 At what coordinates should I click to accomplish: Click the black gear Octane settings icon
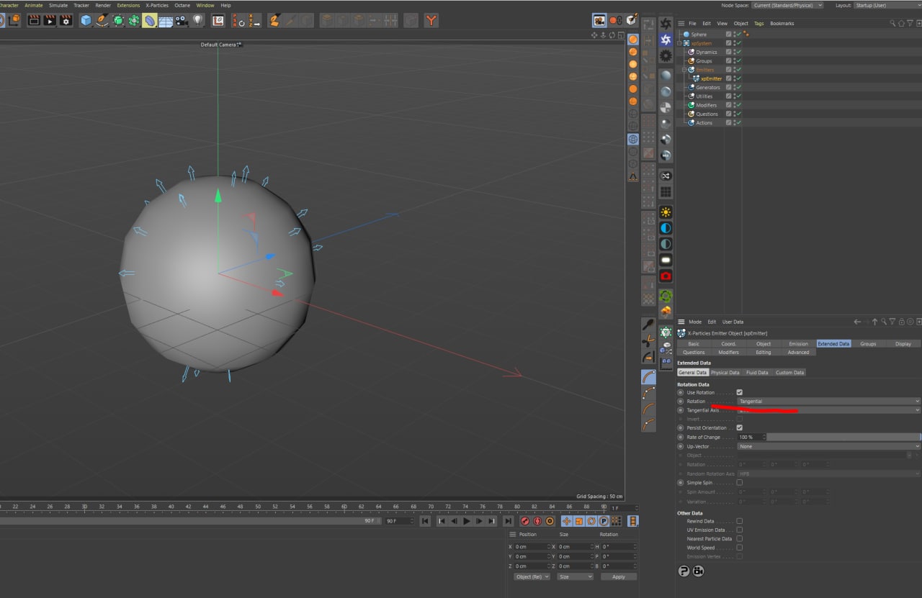[x=666, y=55]
